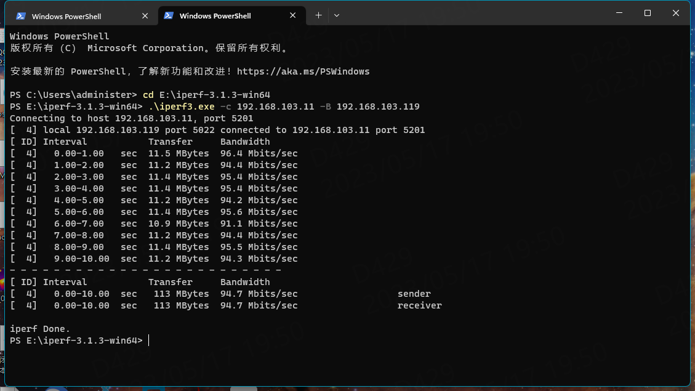
Task: Click the 94.2 Mbits/sec value
Action: (x=259, y=200)
